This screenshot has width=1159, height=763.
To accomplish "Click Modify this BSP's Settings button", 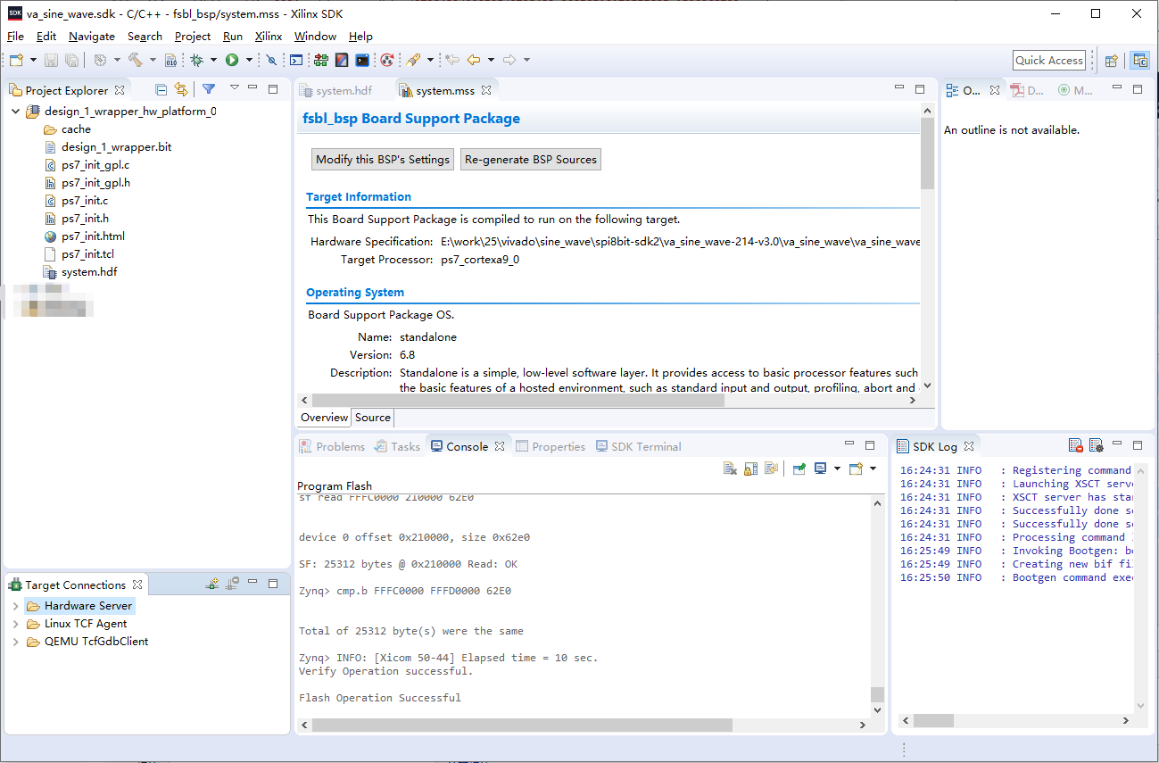I will tap(383, 160).
